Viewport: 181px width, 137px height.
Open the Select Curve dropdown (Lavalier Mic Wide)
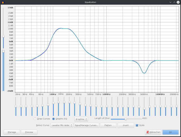pos(62,125)
